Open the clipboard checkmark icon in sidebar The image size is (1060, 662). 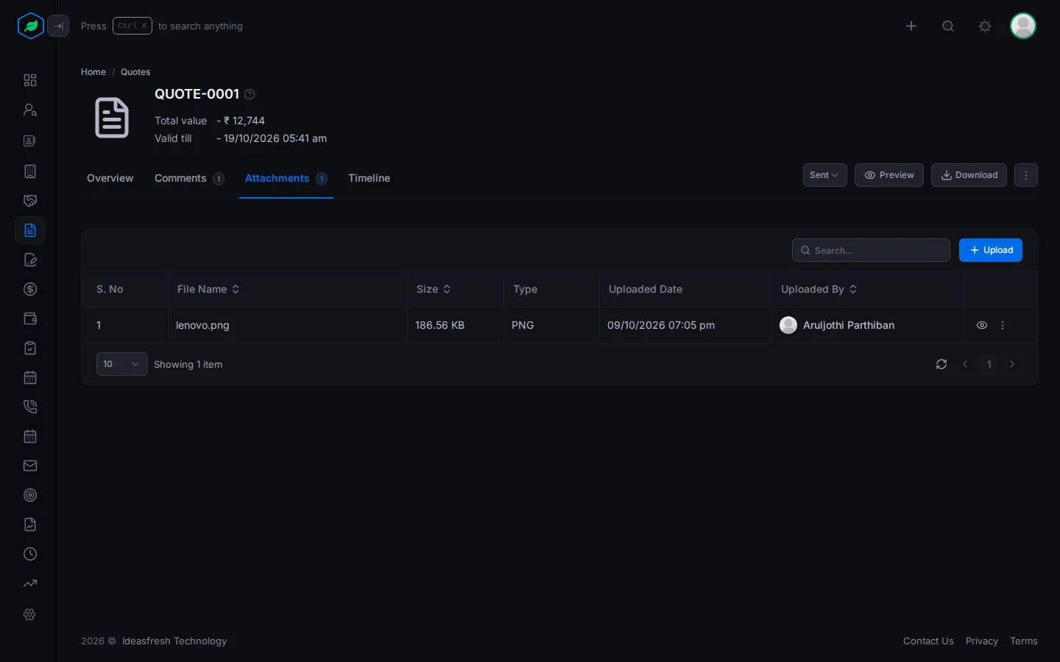point(30,348)
